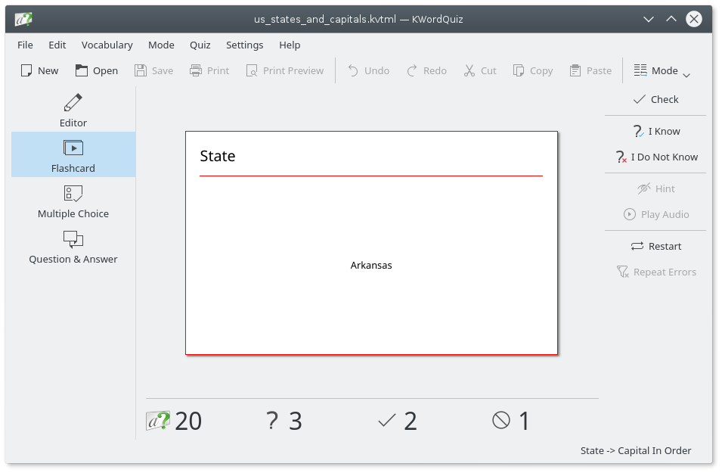Open the Question & Answer quiz icon
Image resolution: width=722 pixels, height=473 pixels.
click(73, 239)
